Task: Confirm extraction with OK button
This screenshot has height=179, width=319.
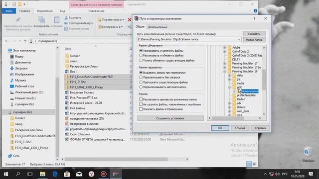Action: click(220, 128)
